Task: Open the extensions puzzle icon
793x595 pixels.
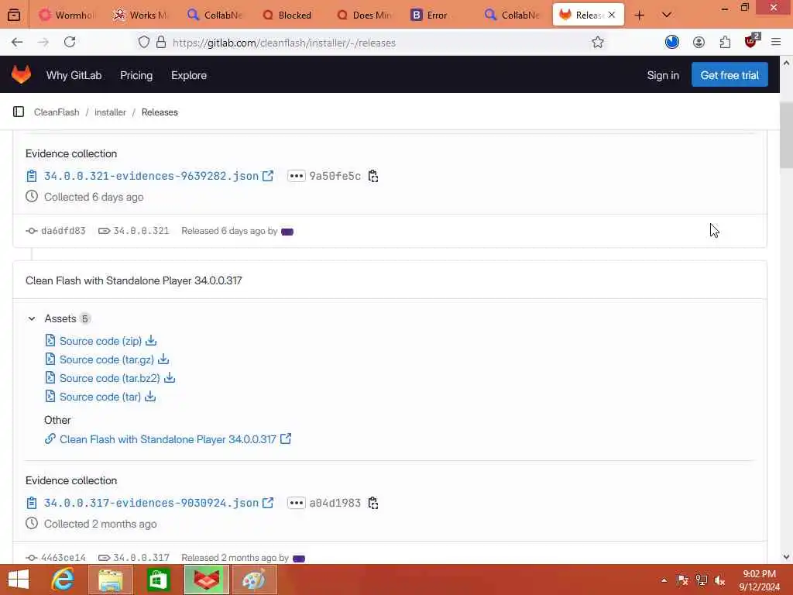Action: click(725, 43)
